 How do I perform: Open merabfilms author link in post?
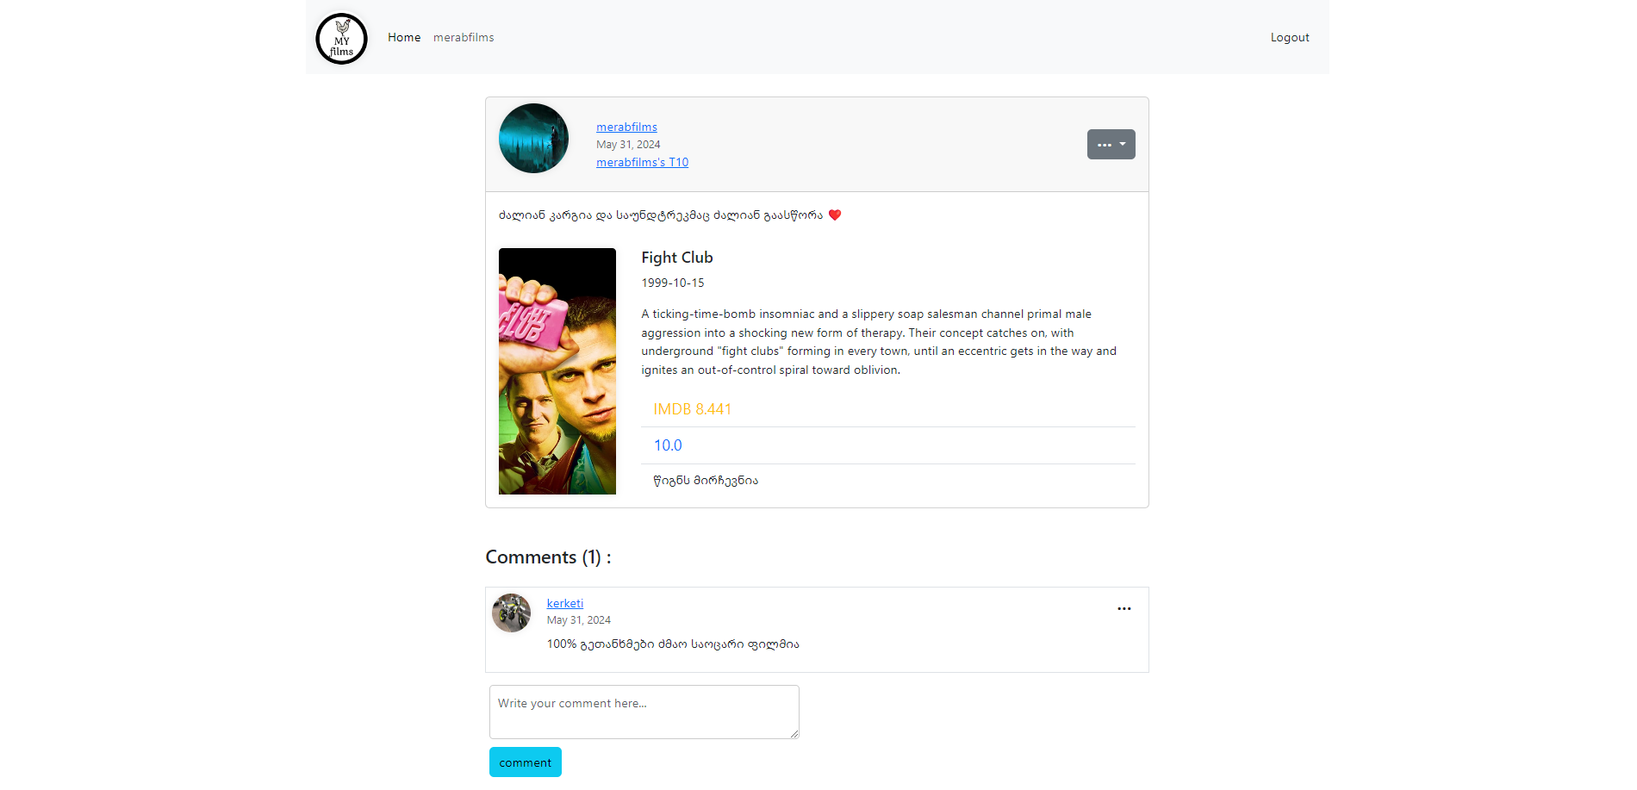[x=626, y=127]
